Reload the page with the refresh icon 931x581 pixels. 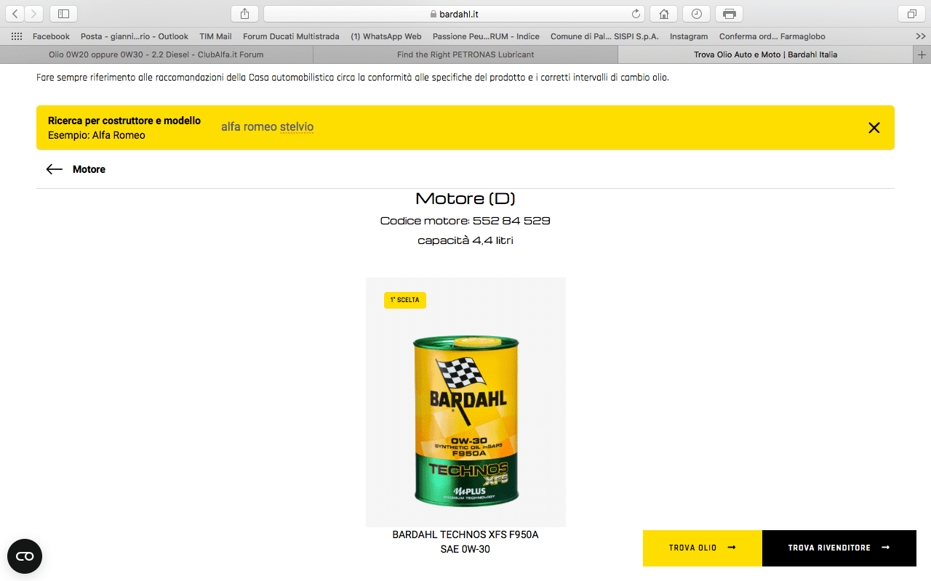point(636,14)
